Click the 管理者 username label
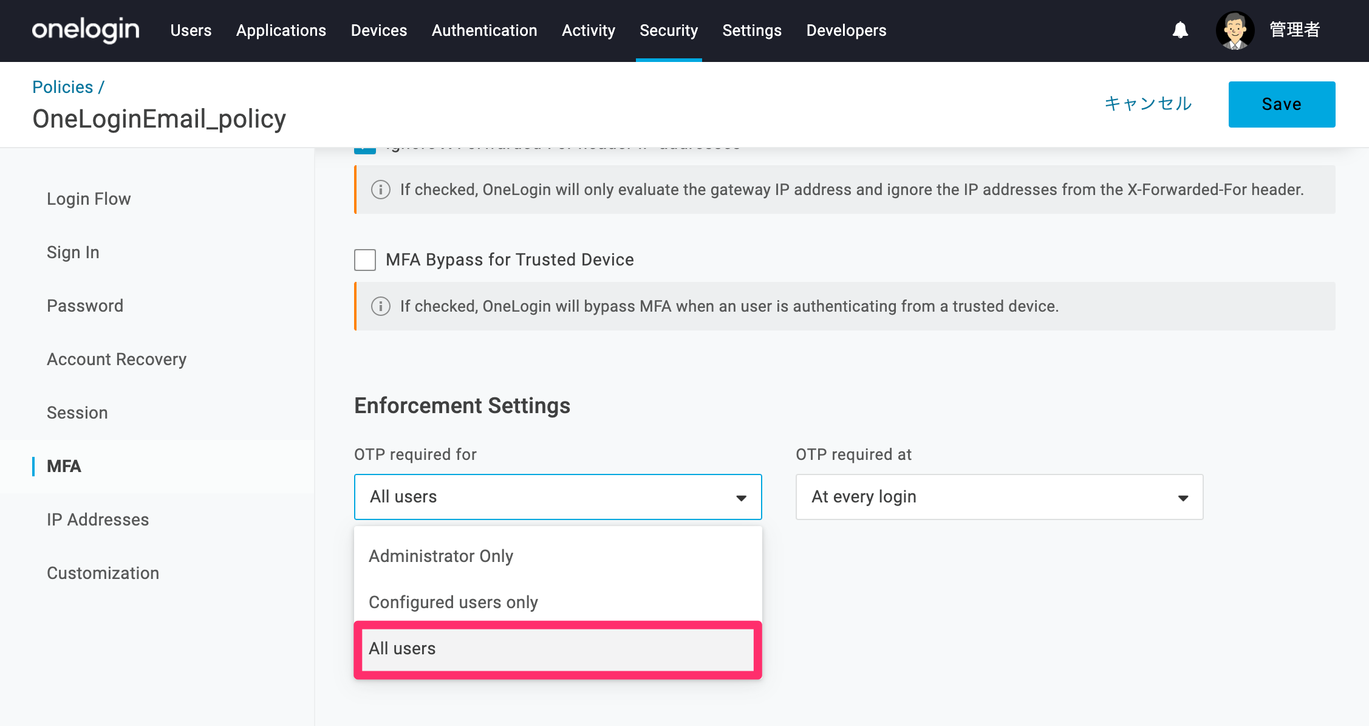1369x726 pixels. pyautogui.click(x=1294, y=30)
